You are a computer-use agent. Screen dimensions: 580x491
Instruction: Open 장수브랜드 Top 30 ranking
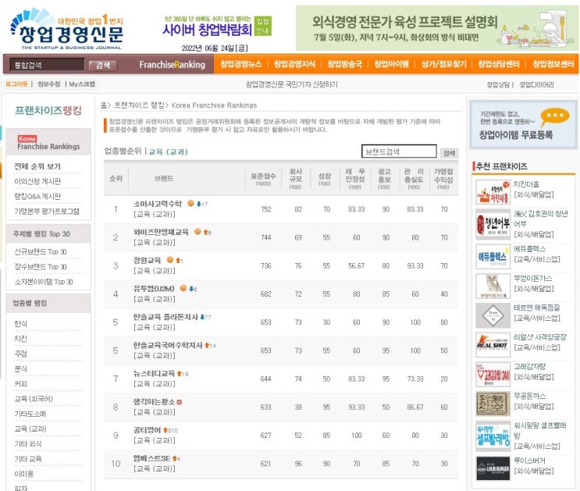(41, 267)
